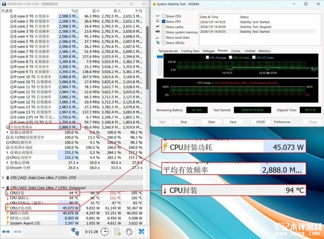Click the thermometer icon beside CPU封装 row
Viewport: 324px width, 239px height.
point(8,193)
